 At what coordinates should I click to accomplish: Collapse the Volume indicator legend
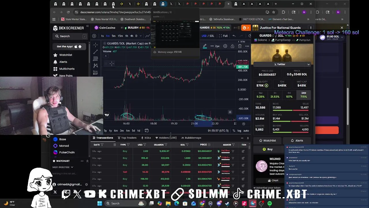coord(106,56)
